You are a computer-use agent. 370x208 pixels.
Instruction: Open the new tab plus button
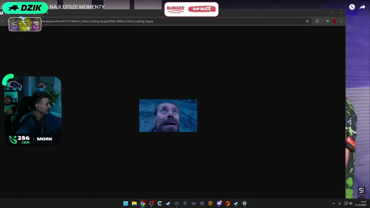pos(47,13)
